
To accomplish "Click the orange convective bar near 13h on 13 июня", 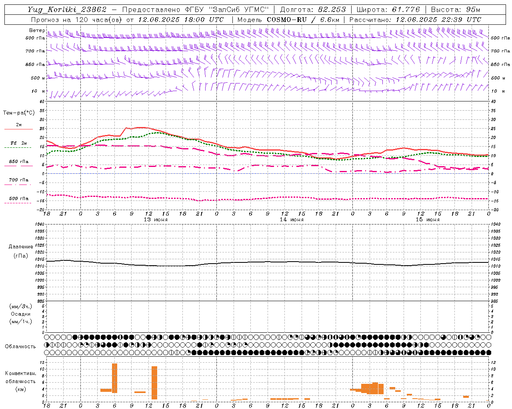I will coord(154,383).
